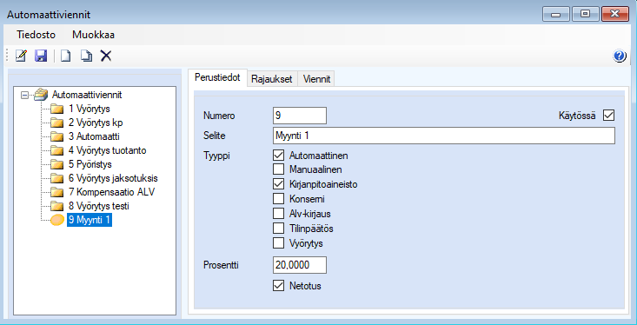Check the Tilinpäätös checkbox
This screenshot has height=325, width=637.
279,229
